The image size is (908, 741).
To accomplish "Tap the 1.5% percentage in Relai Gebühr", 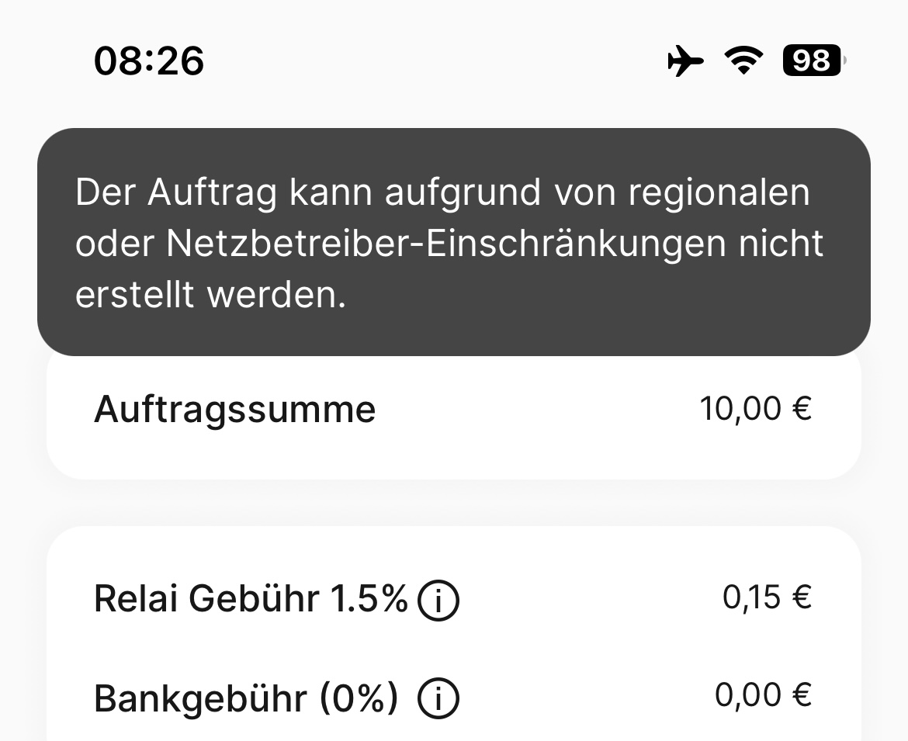I will pyautogui.click(x=369, y=598).
